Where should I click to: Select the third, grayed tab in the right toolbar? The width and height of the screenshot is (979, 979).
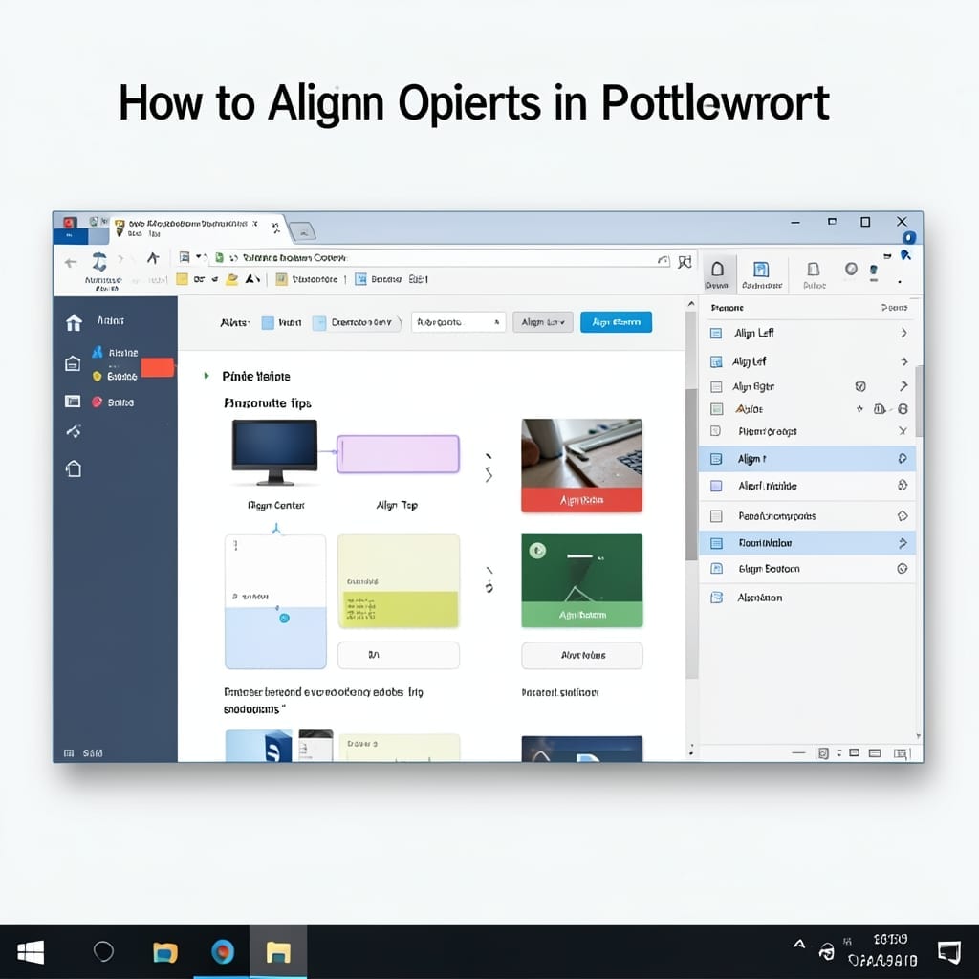tap(814, 274)
